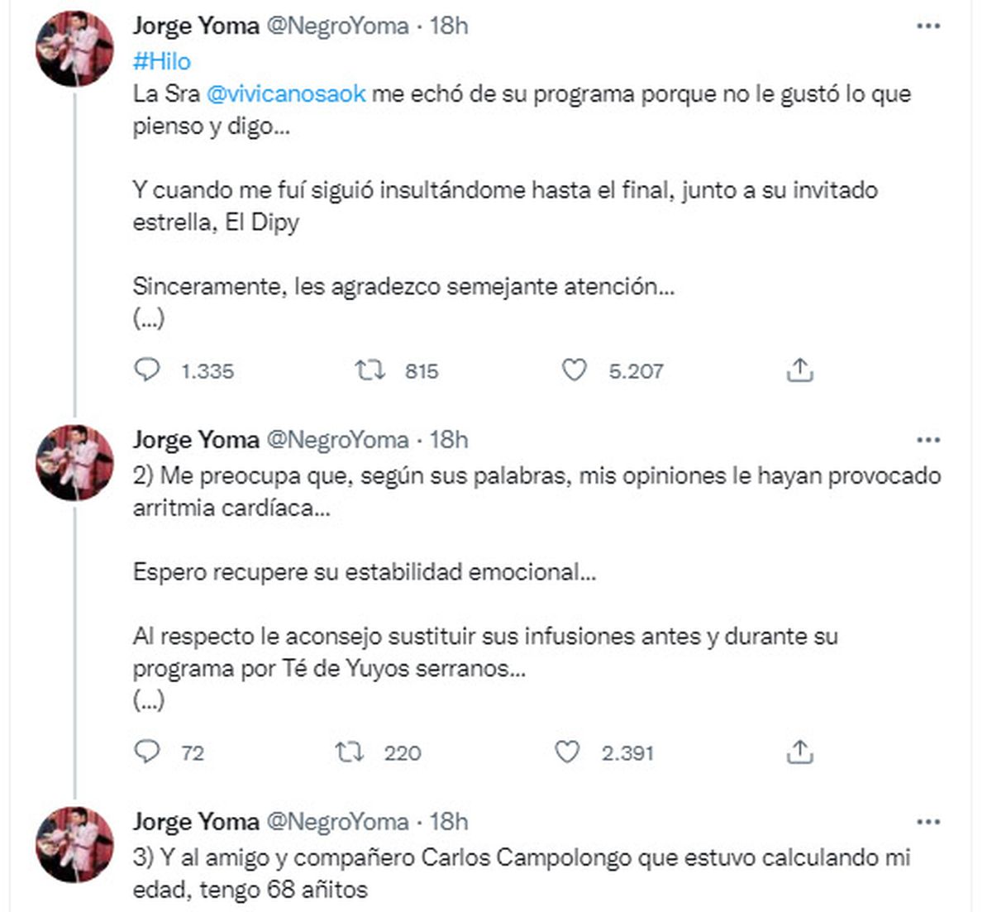Open the reply icon on the second tweet

click(x=149, y=752)
